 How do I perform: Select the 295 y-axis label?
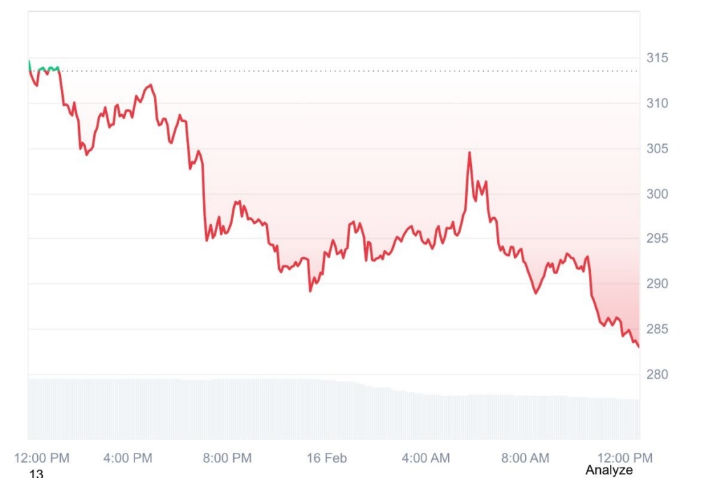[x=656, y=239]
